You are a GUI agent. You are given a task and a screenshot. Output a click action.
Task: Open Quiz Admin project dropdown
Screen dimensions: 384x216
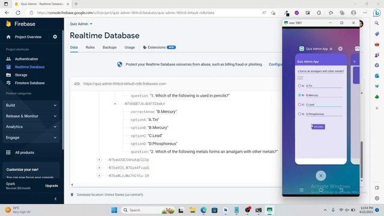point(81,24)
